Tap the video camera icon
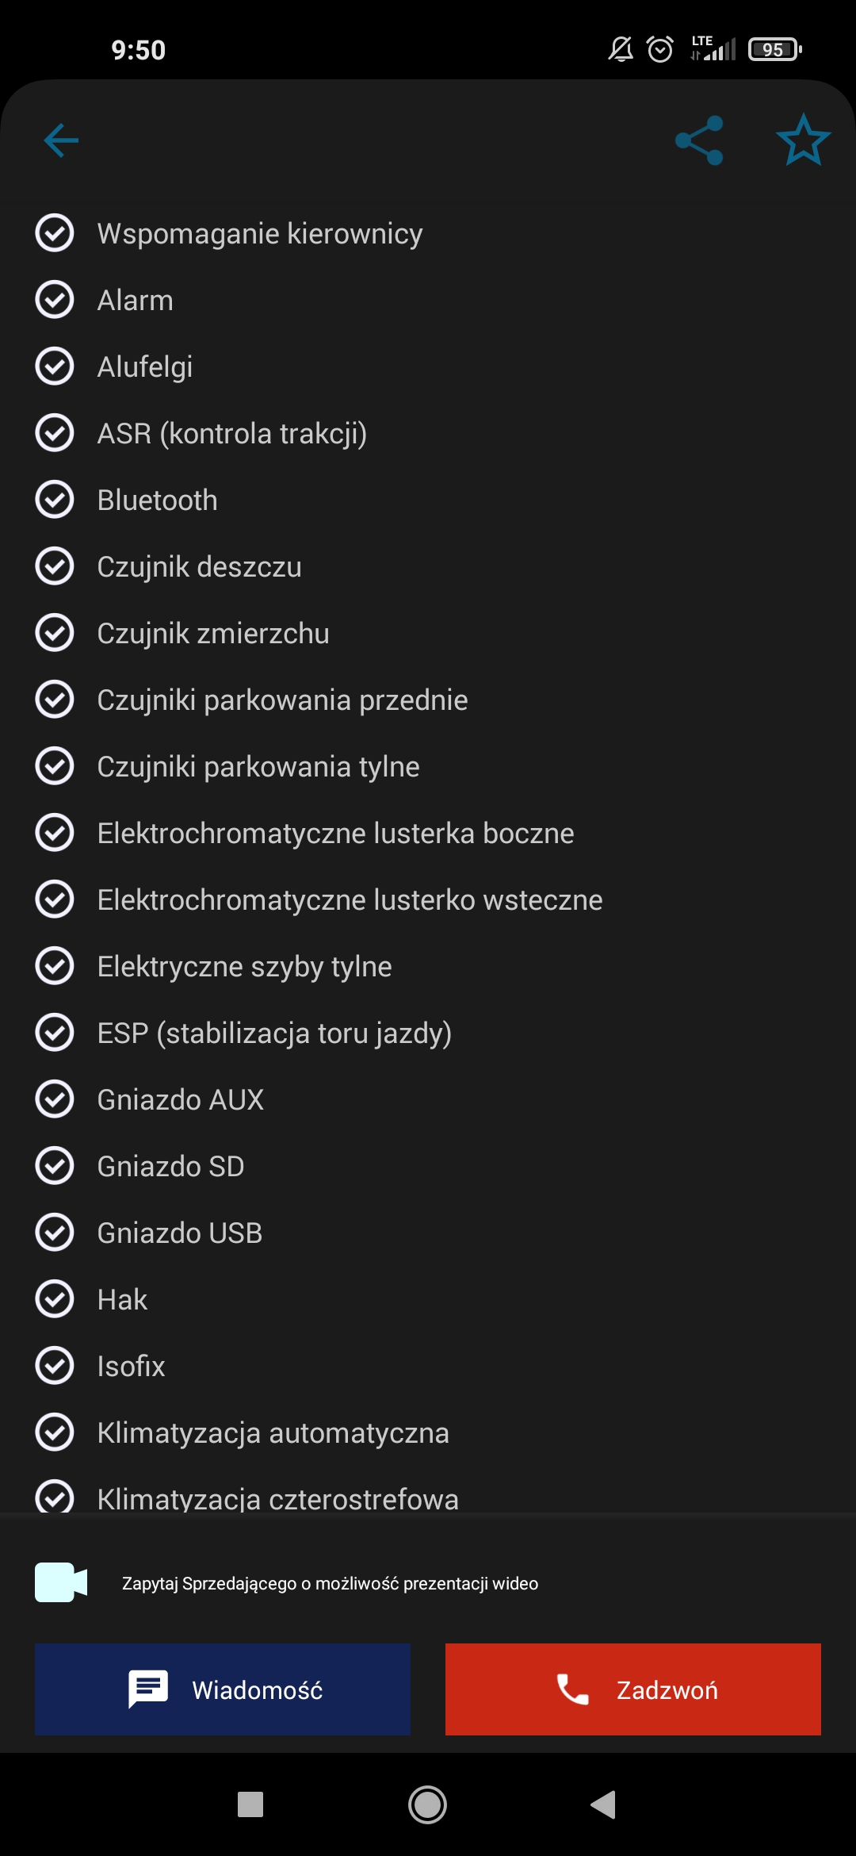This screenshot has height=1856, width=856. click(61, 1583)
